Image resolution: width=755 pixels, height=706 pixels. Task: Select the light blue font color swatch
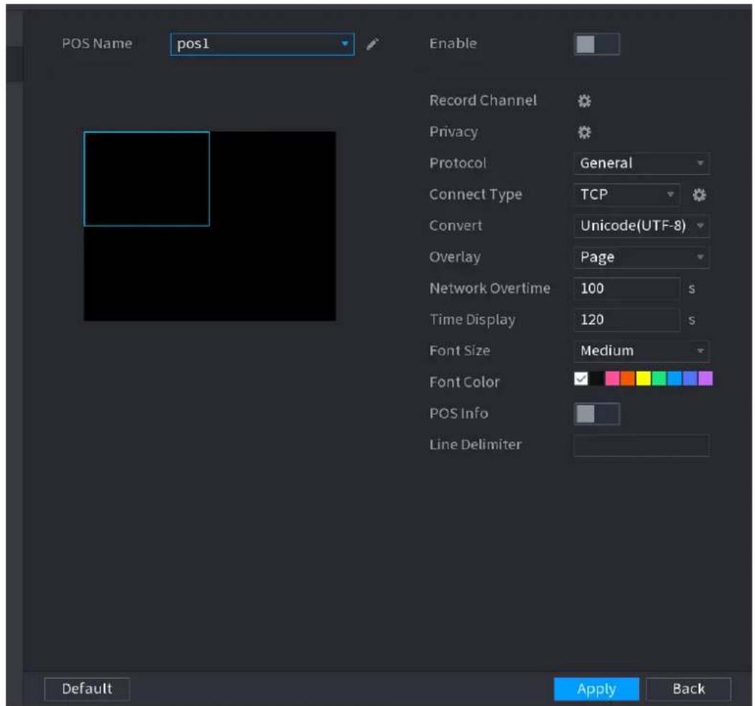(675, 379)
